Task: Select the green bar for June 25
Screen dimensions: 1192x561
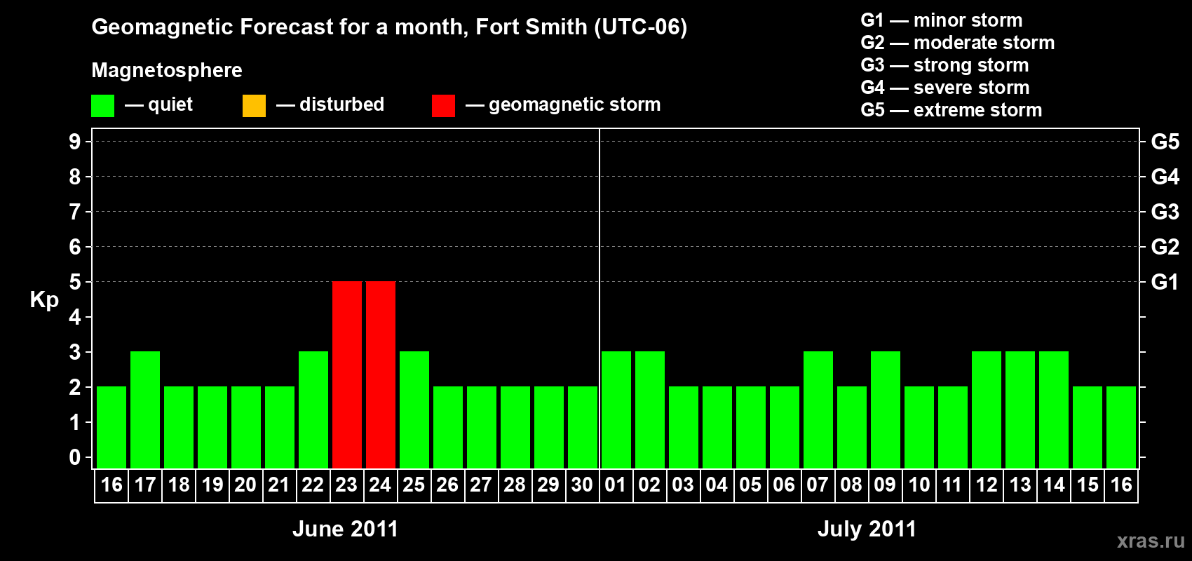Action: tap(414, 410)
